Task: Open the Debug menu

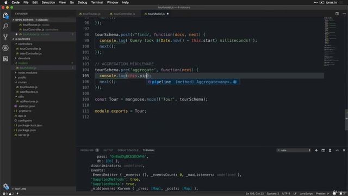Action: 82,2
